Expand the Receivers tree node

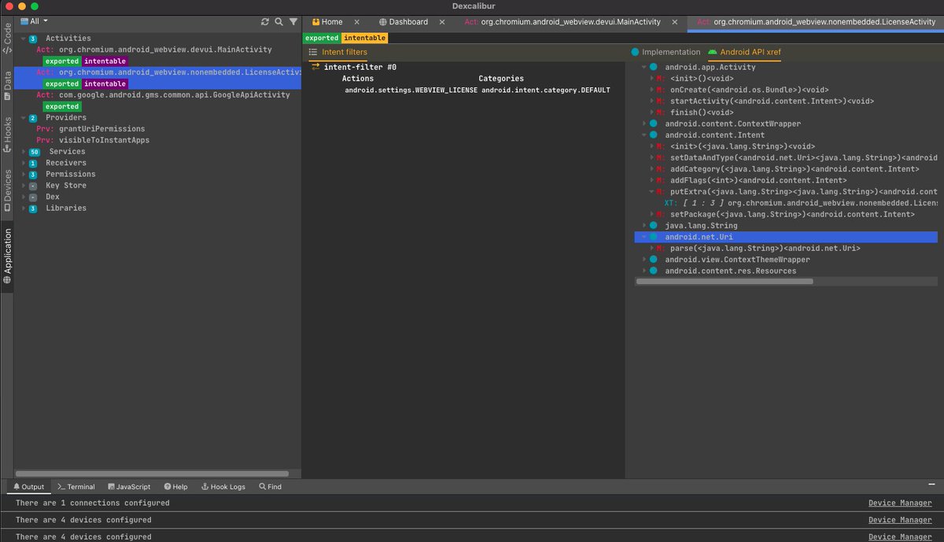24,163
